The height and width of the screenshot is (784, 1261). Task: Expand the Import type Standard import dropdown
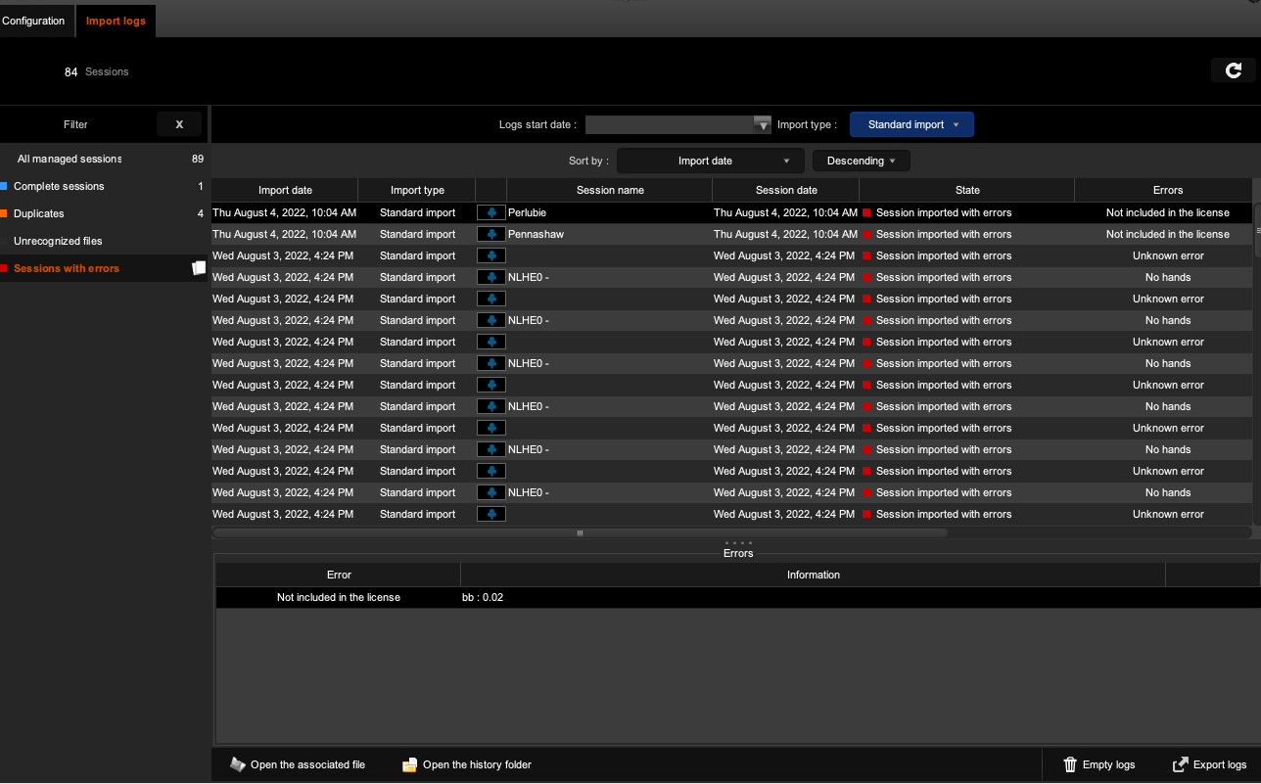(911, 124)
